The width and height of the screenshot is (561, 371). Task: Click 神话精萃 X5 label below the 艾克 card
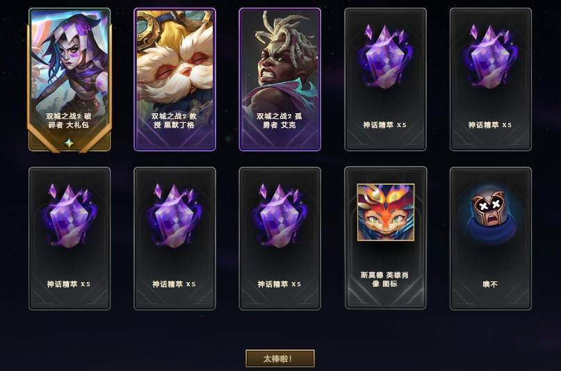point(279,284)
